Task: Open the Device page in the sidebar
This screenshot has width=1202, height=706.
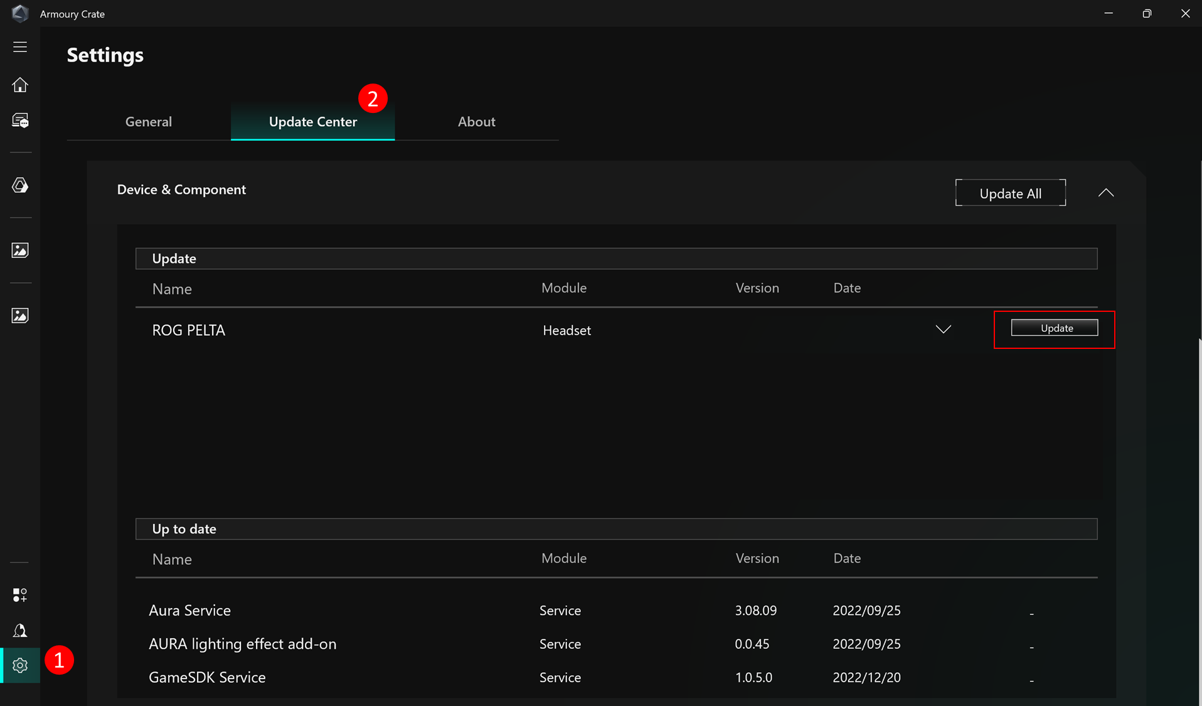Action: point(20,120)
